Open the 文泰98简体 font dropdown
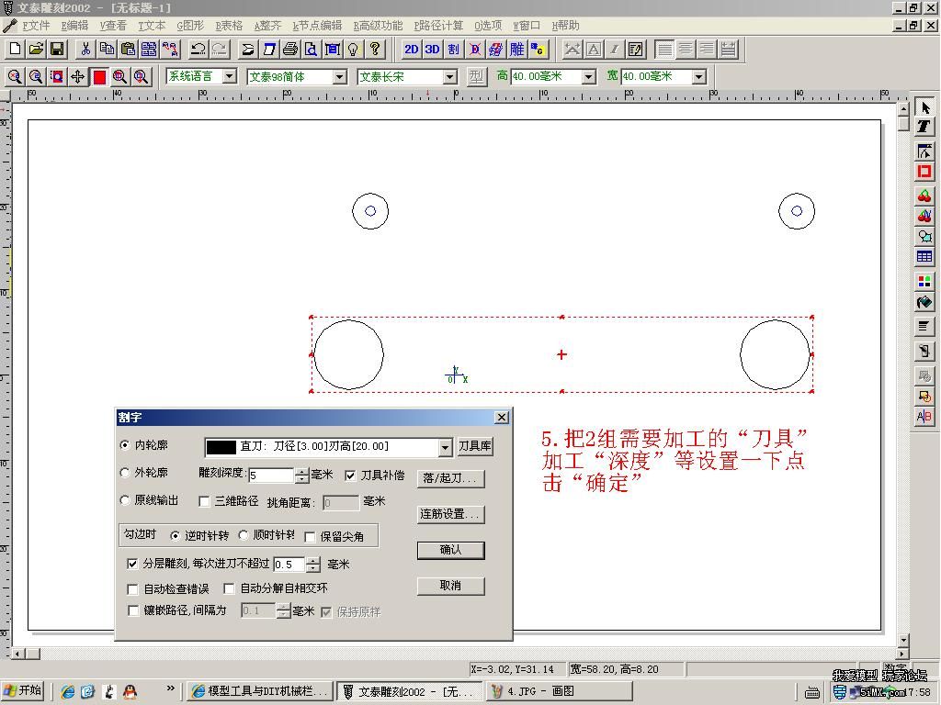941x705 pixels. click(340, 77)
